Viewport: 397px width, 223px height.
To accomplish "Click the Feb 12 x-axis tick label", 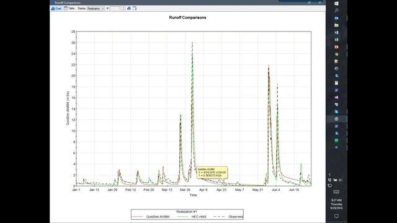I will (131, 190).
